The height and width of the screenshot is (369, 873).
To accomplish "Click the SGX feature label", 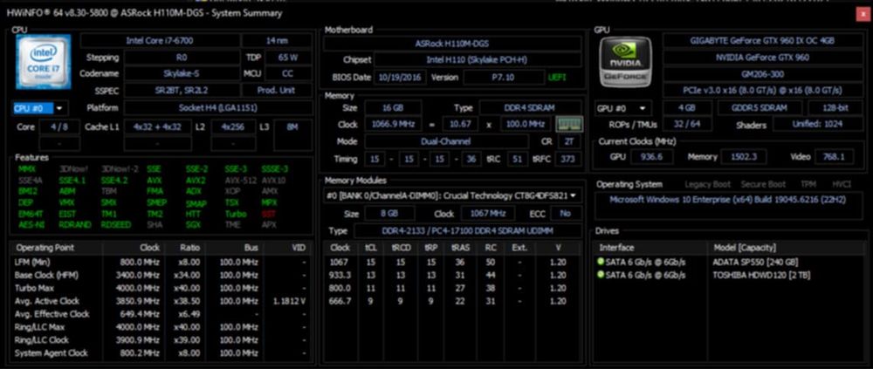I will (x=193, y=225).
